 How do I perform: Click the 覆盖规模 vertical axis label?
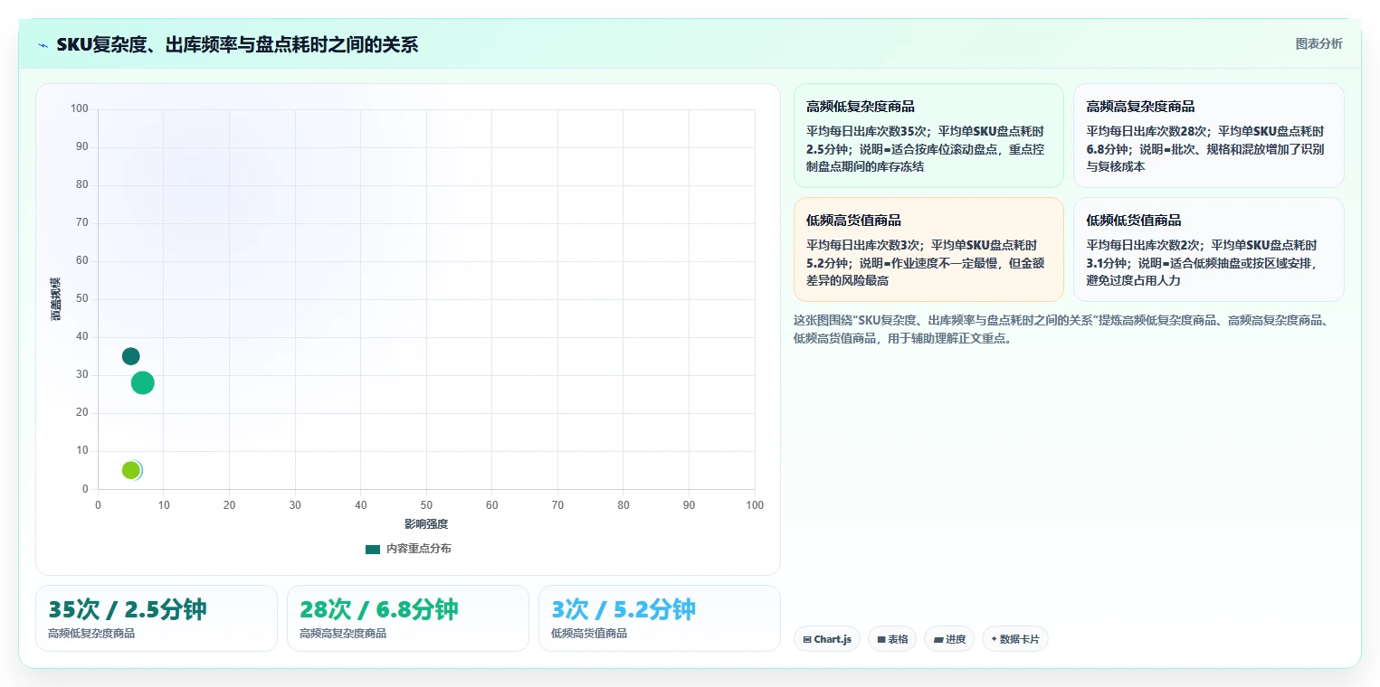point(56,299)
